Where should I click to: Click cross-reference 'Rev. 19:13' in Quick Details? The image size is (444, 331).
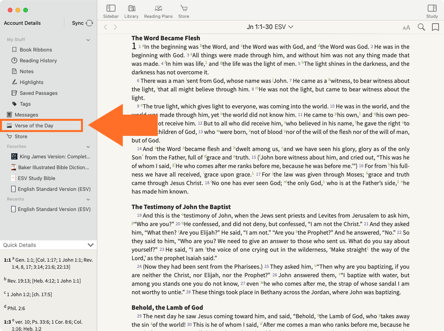pyautogui.click(x=19, y=281)
